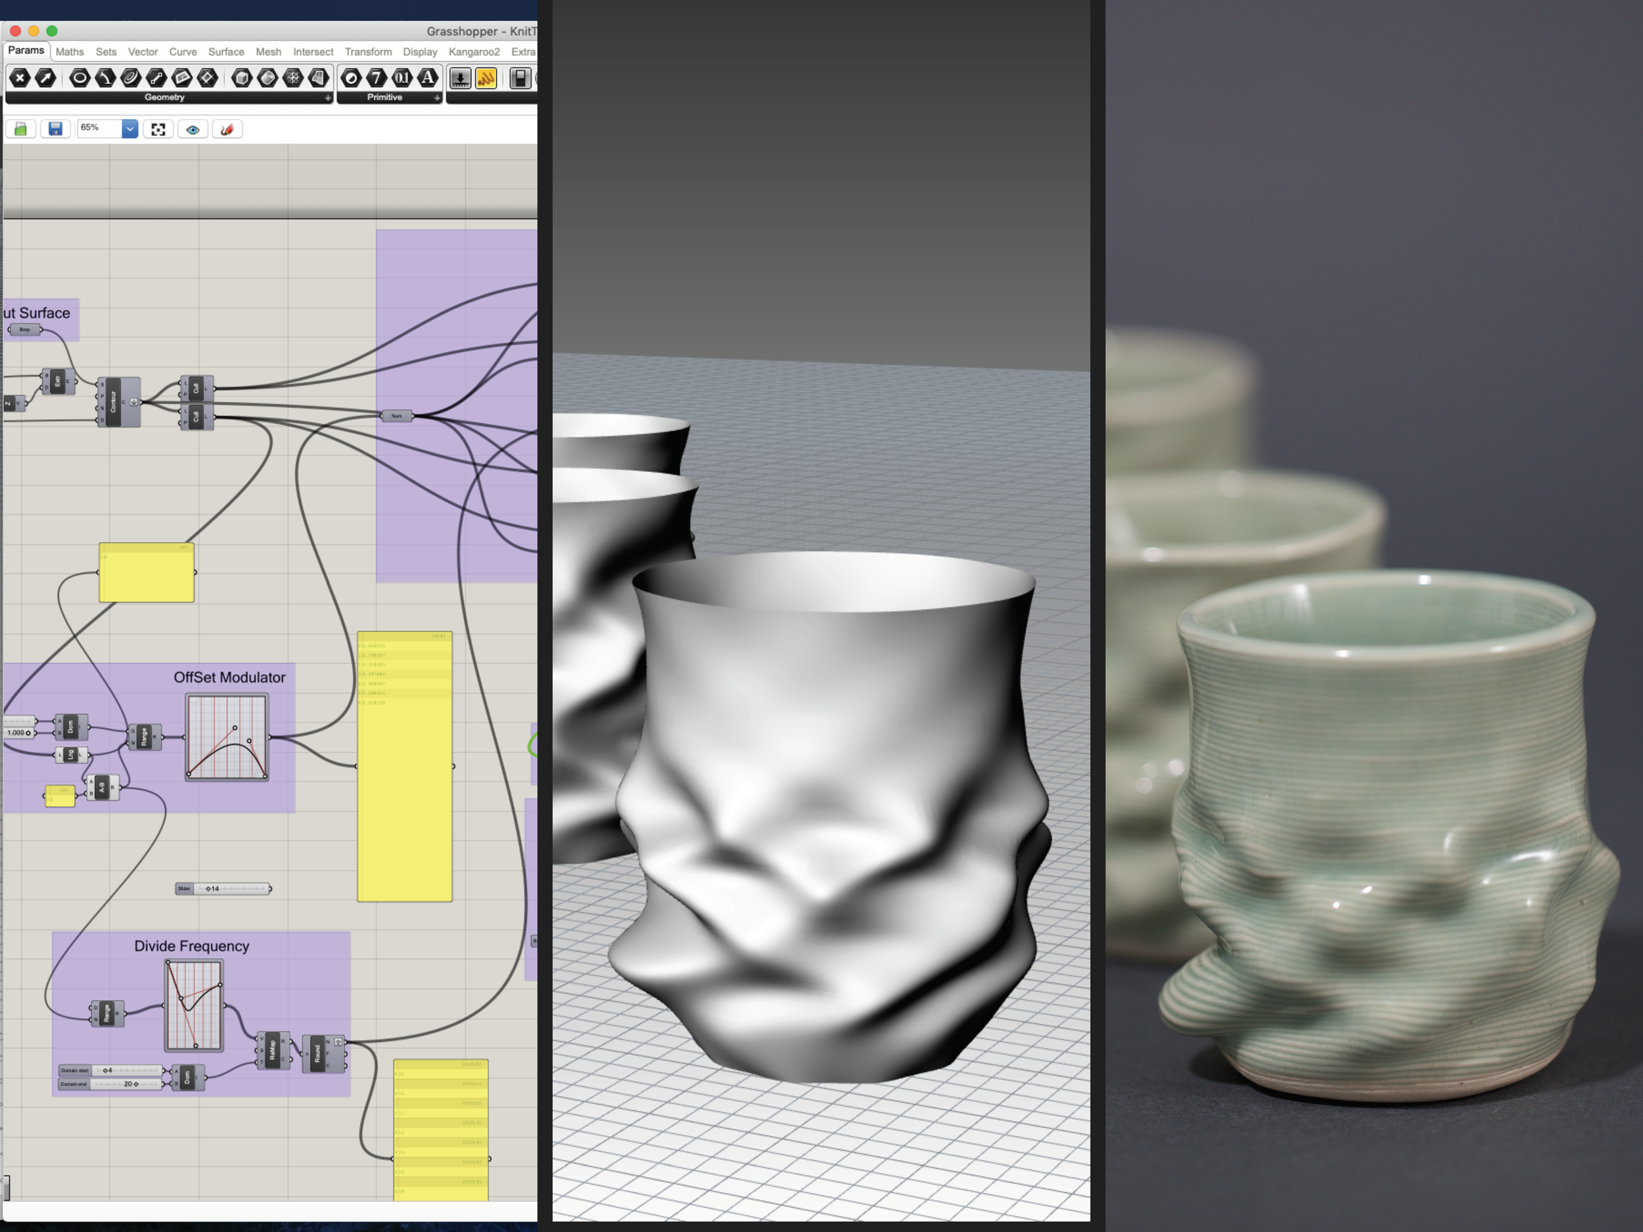Switch to the Maths tab
This screenshot has width=1643, height=1232.
point(70,52)
